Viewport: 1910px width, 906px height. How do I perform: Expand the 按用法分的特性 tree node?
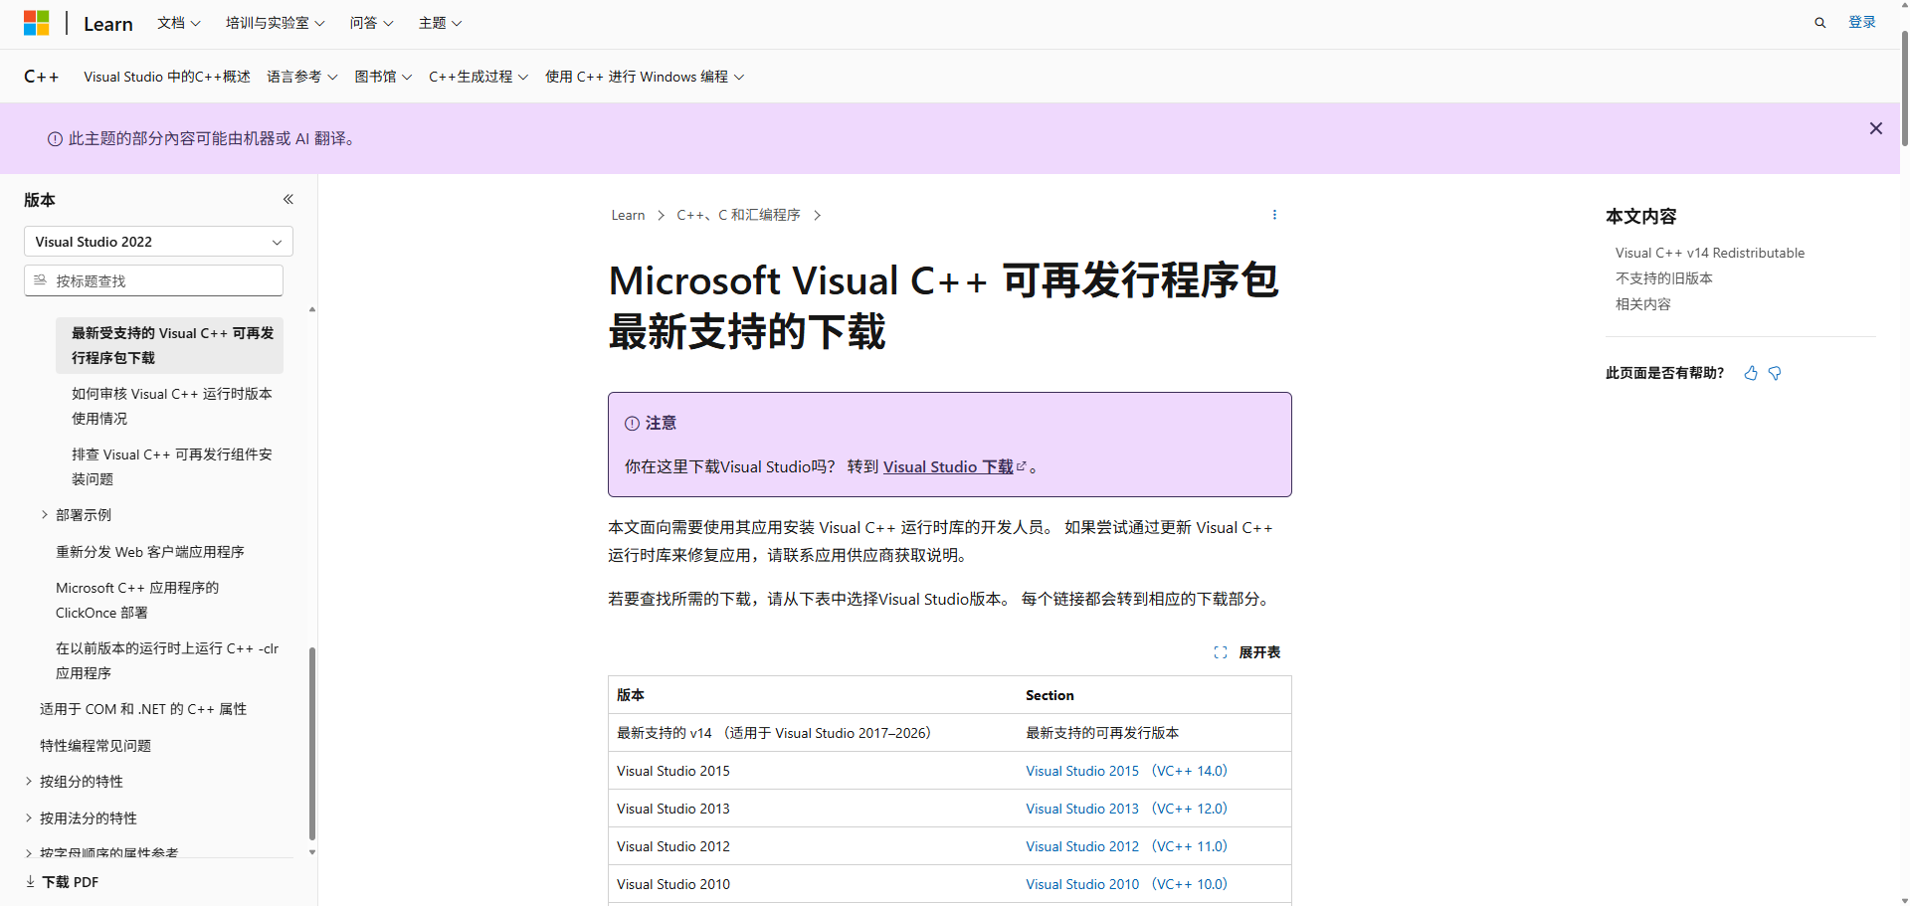click(29, 817)
